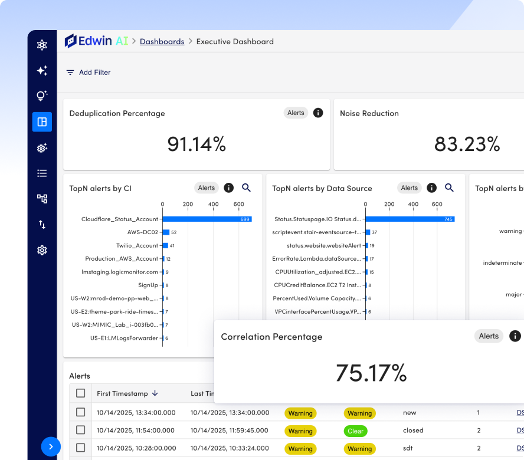Toggle the select-all checkbox in Alerts header

(x=81, y=393)
